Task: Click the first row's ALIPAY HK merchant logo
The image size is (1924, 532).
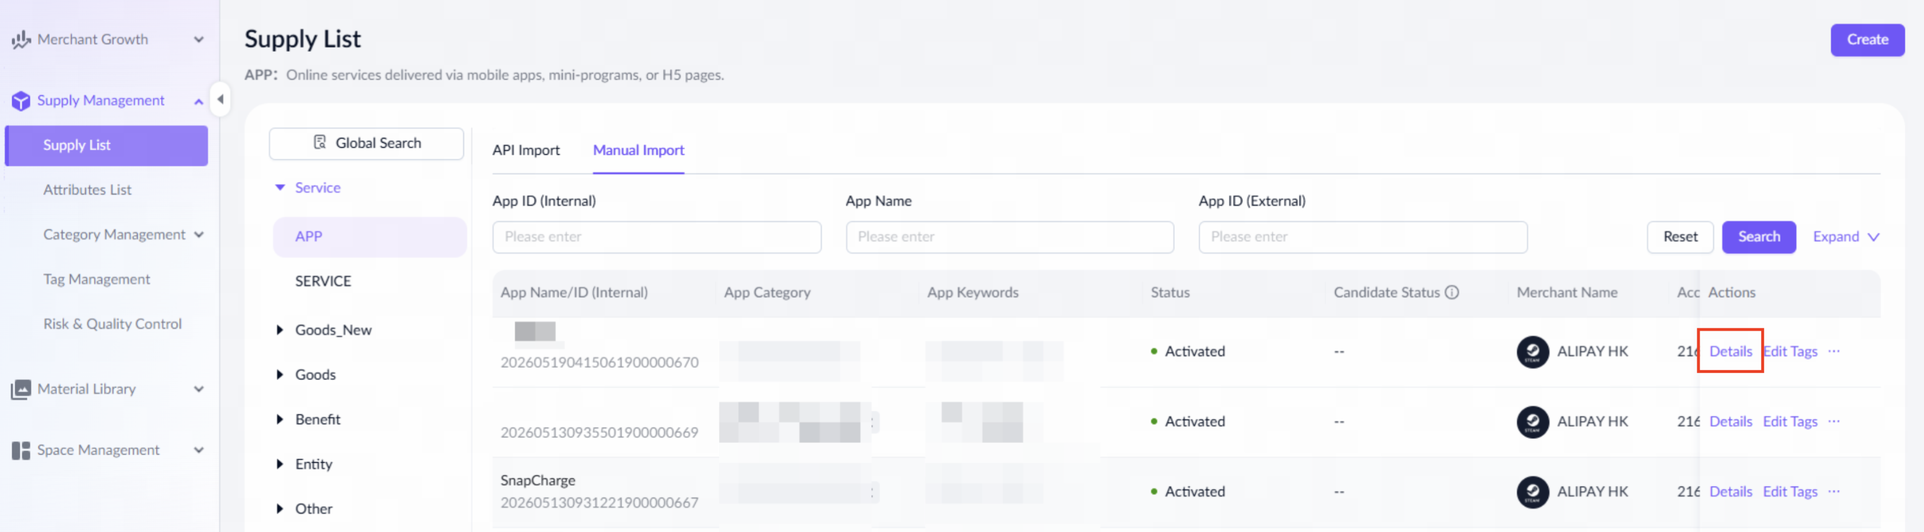Action: point(1533,352)
